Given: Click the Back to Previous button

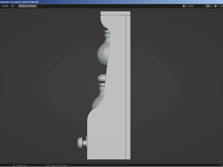Looking at the screenshot, I should [27, 6].
